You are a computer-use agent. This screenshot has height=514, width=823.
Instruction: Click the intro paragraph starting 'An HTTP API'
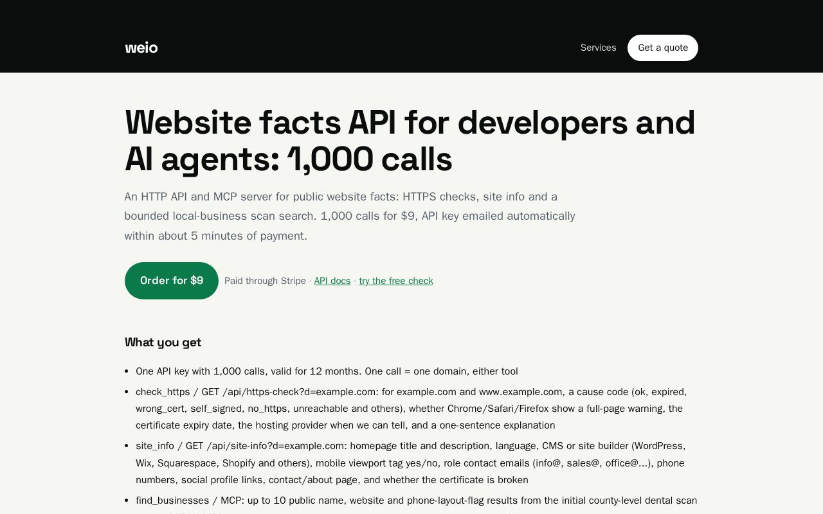pos(350,216)
